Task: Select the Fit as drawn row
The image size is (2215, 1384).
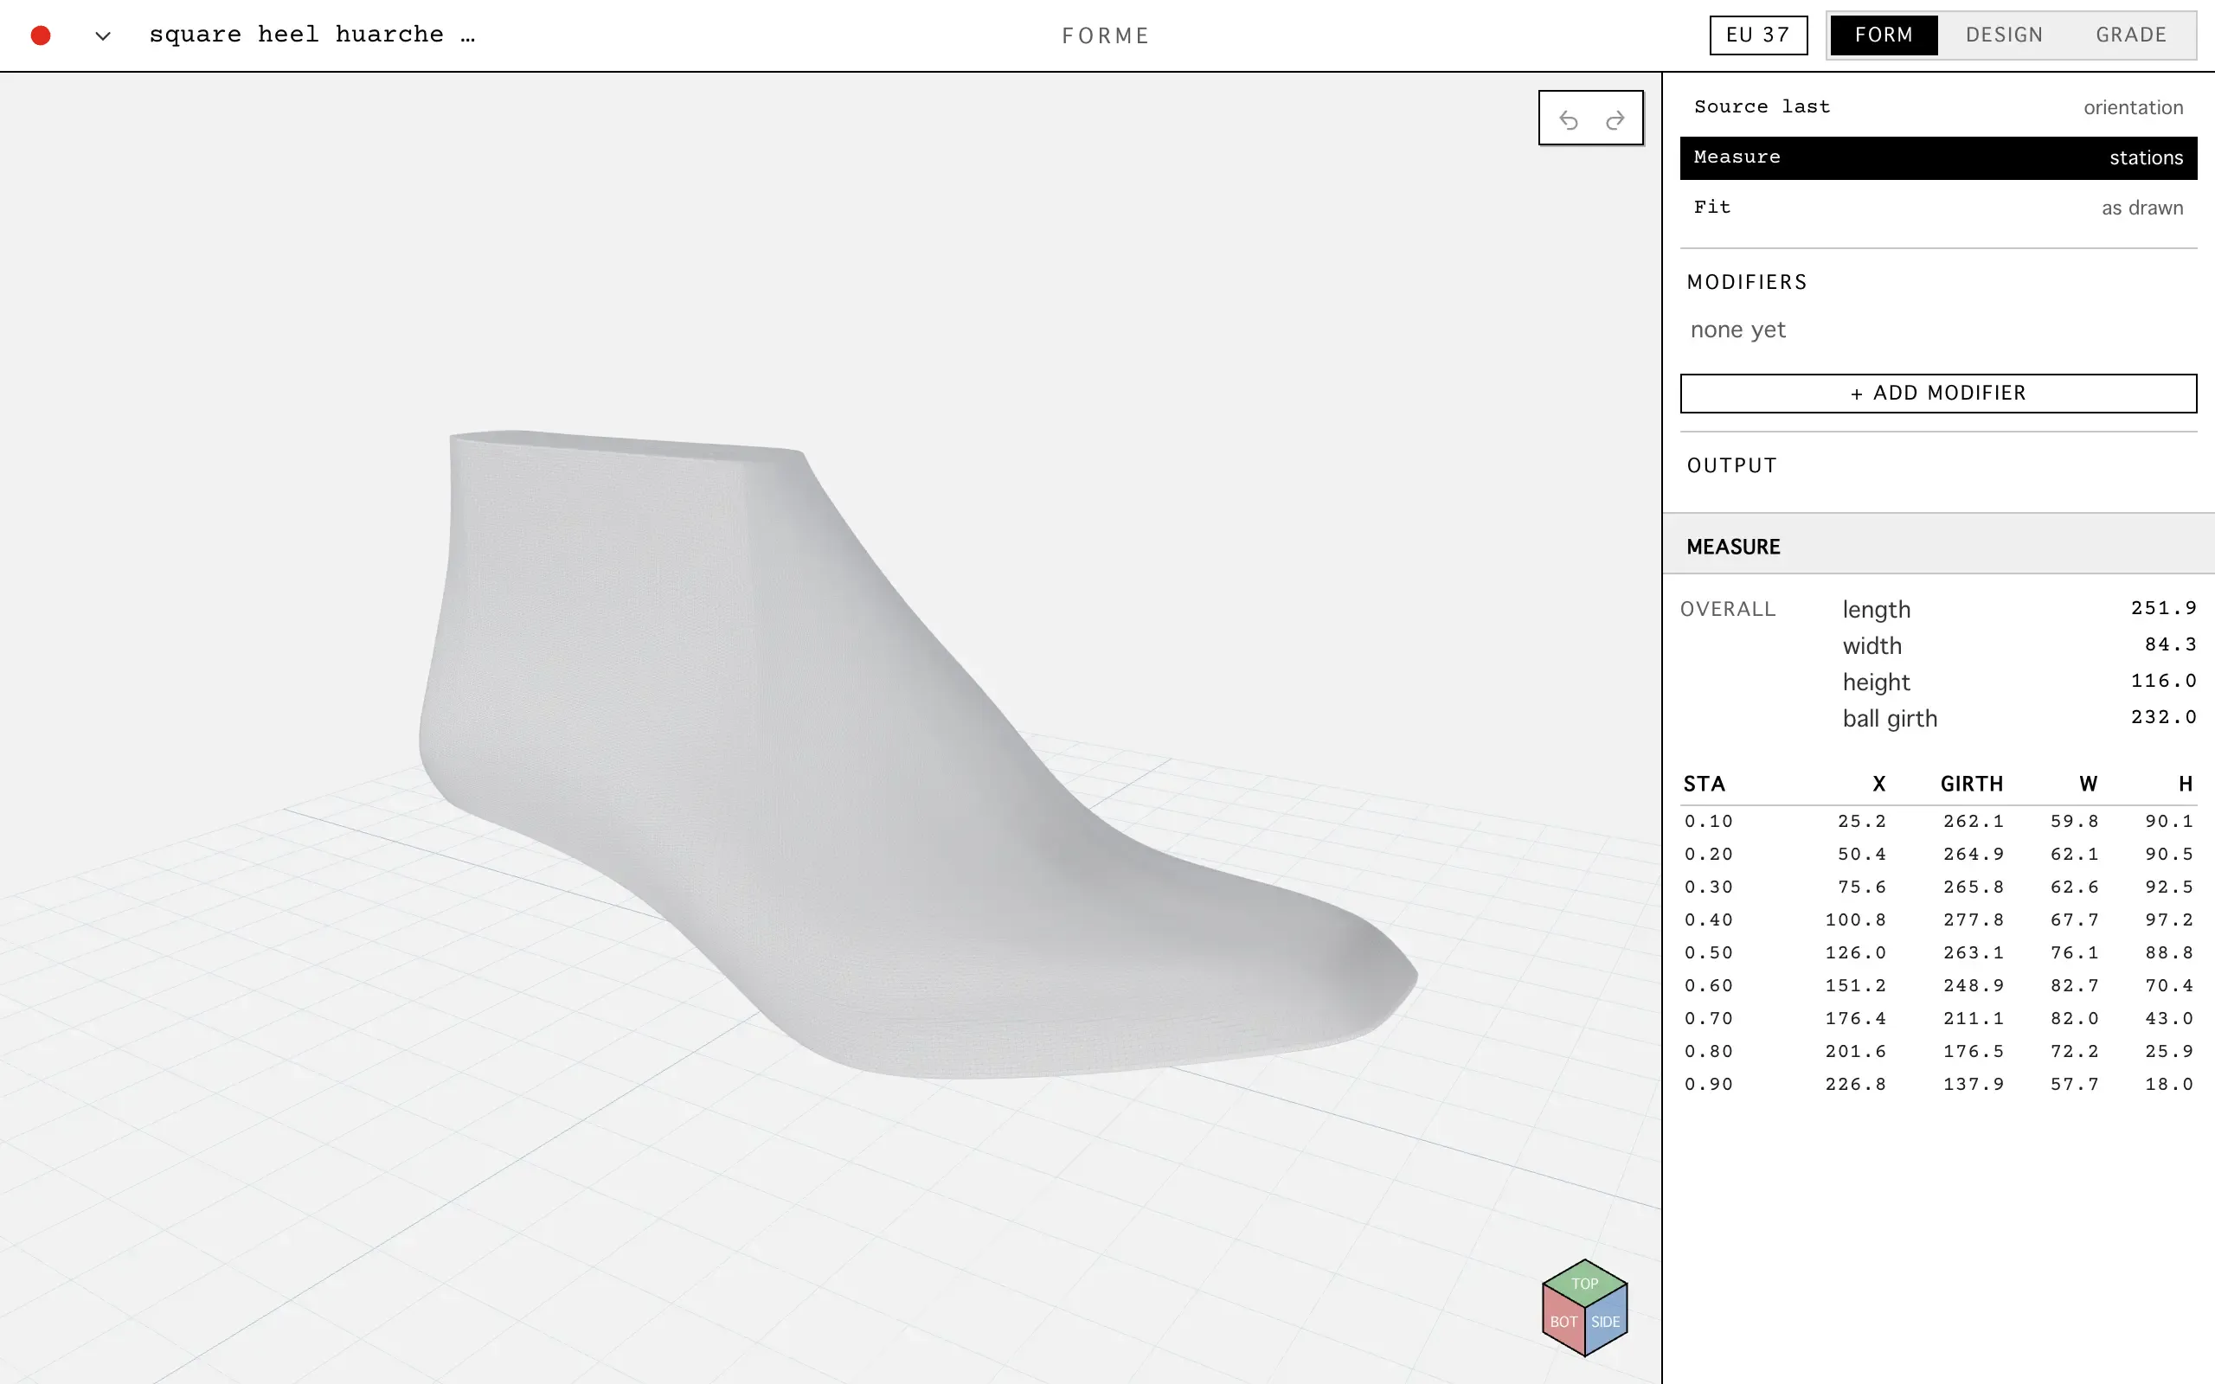Action: point(1937,208)
